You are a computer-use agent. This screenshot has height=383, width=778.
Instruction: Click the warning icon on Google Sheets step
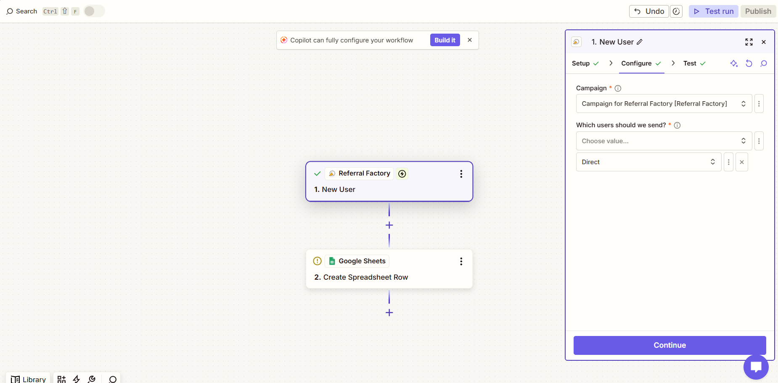tap(318, 261)
